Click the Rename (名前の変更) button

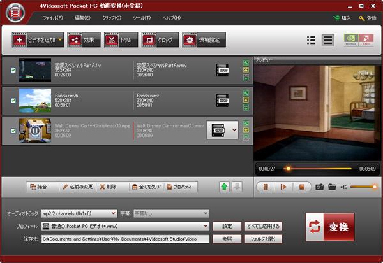point(78,187)
